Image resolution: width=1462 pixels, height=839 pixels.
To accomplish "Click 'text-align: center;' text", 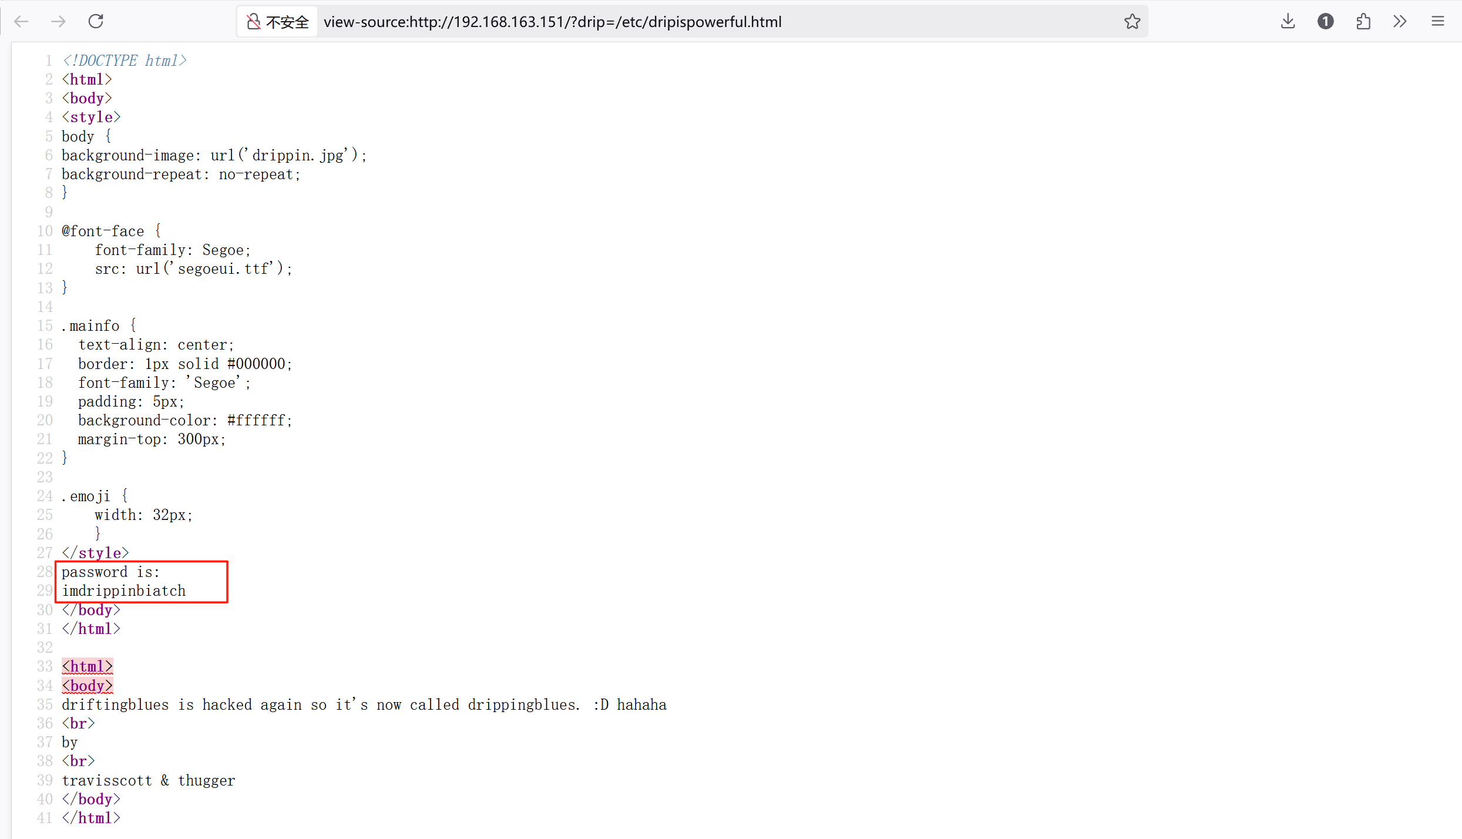I will [x=156, y=344].
